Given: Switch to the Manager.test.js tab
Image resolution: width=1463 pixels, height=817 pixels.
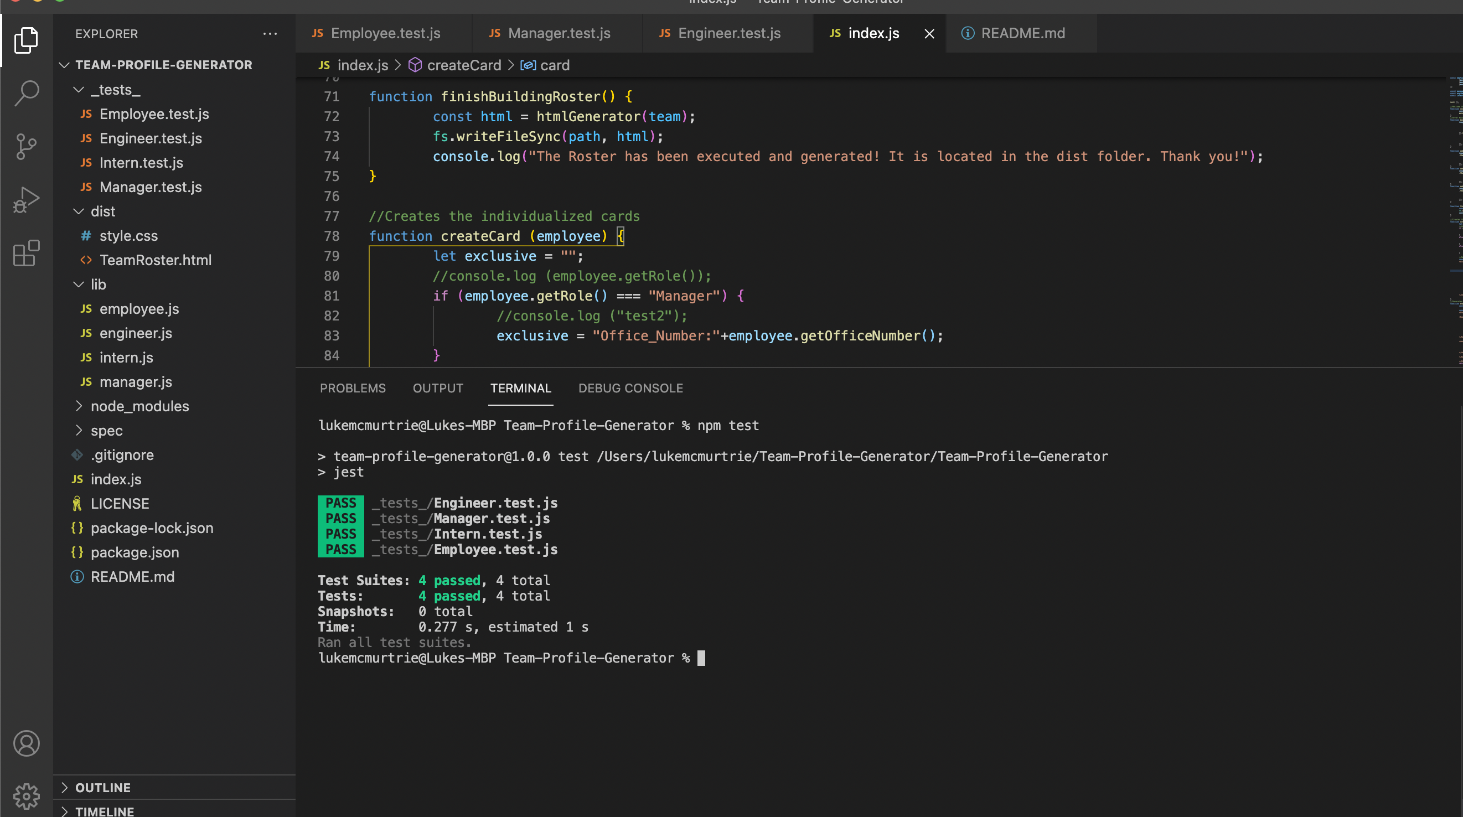Looking at the screenshot, I should (x=559, y=33).
